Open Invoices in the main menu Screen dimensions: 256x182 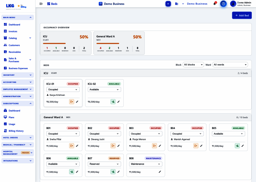pos(13,31)
